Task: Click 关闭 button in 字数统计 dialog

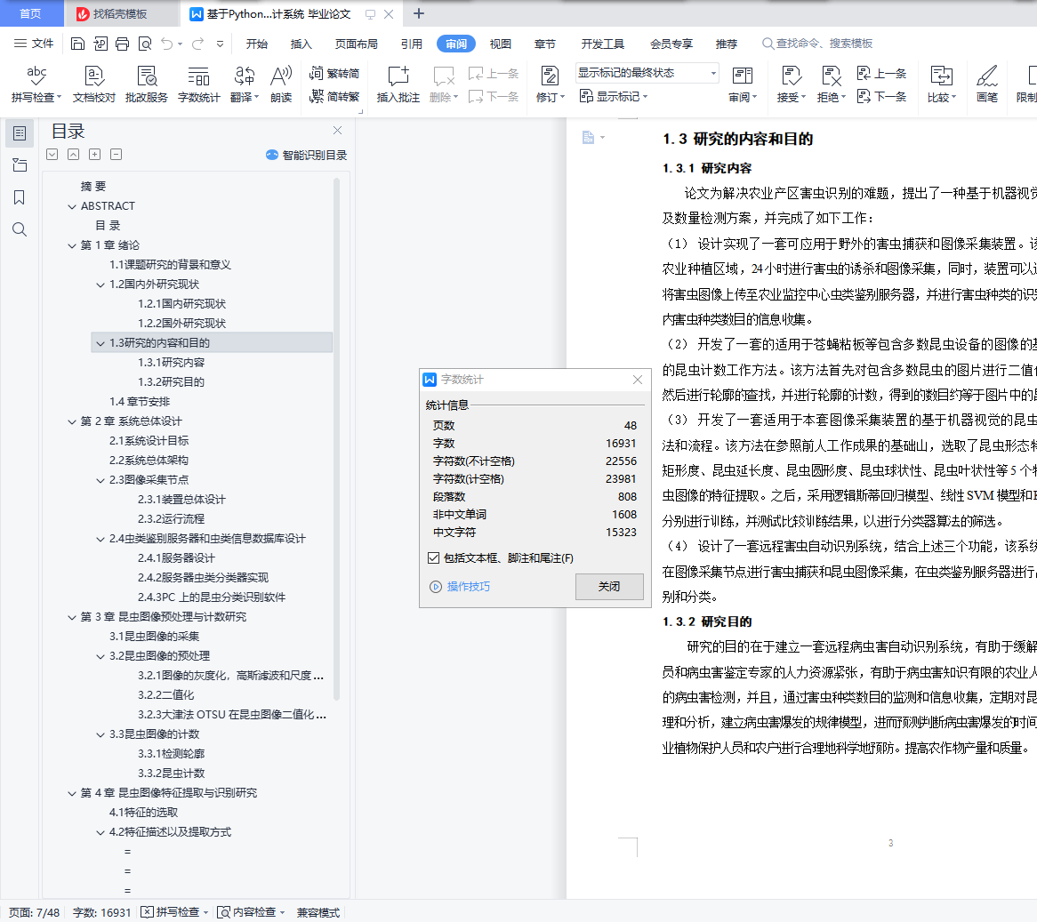Action: coord(609,586)
